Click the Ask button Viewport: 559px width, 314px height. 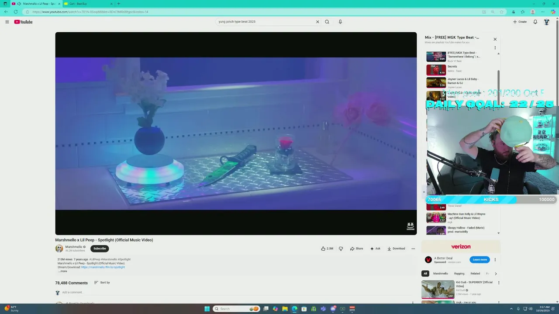coord(375,249)
